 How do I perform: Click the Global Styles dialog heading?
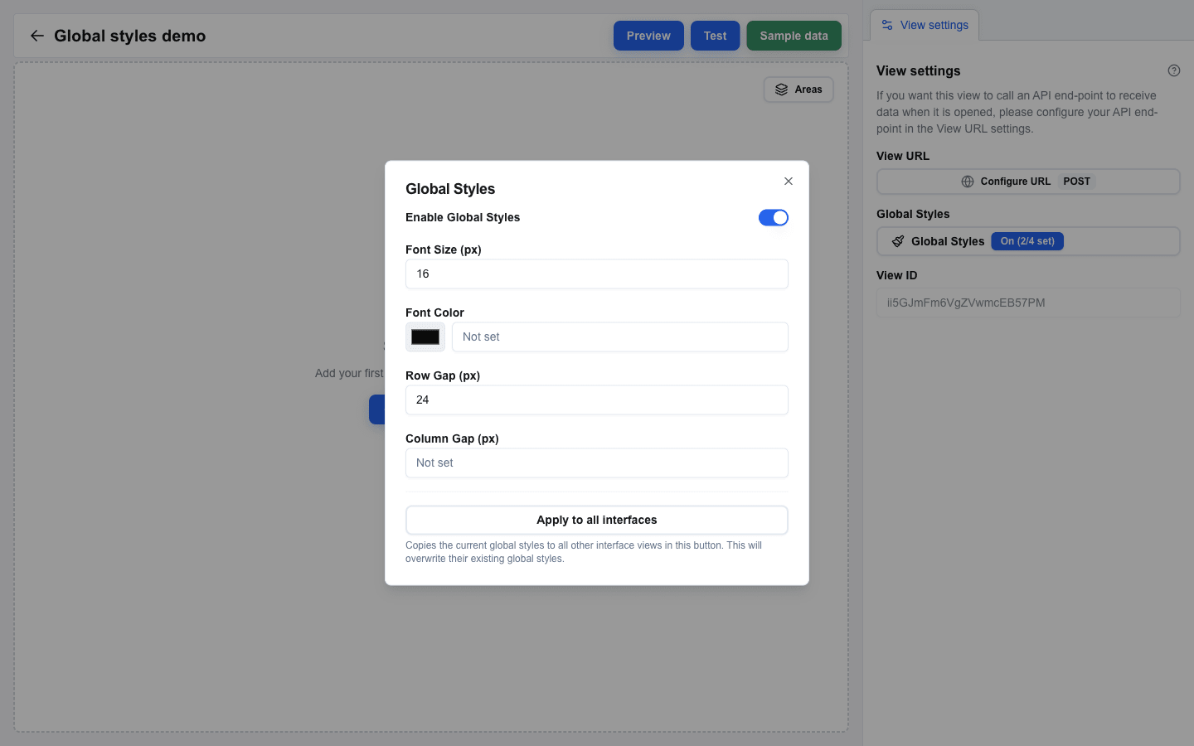point(450,189)
